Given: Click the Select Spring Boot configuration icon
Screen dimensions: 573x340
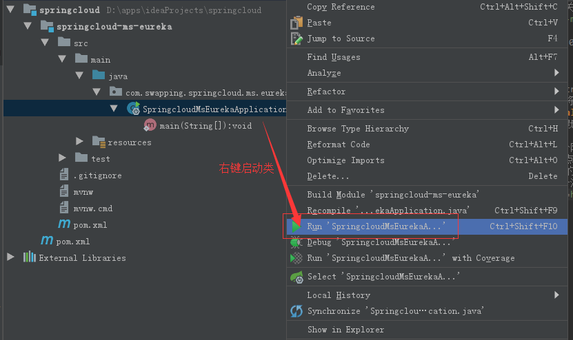Looking at the screenshot, I should click(x=296, y=277).
